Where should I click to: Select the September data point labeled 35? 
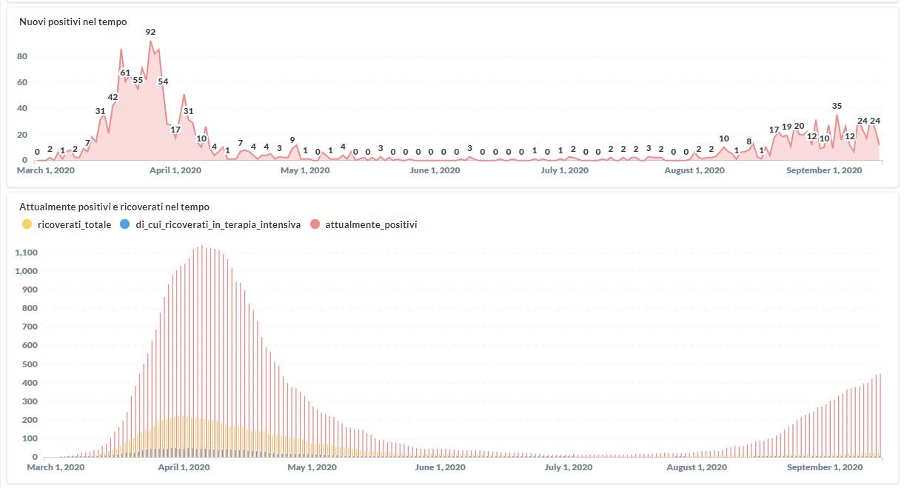pyautogui.click(x=837, y=106)
